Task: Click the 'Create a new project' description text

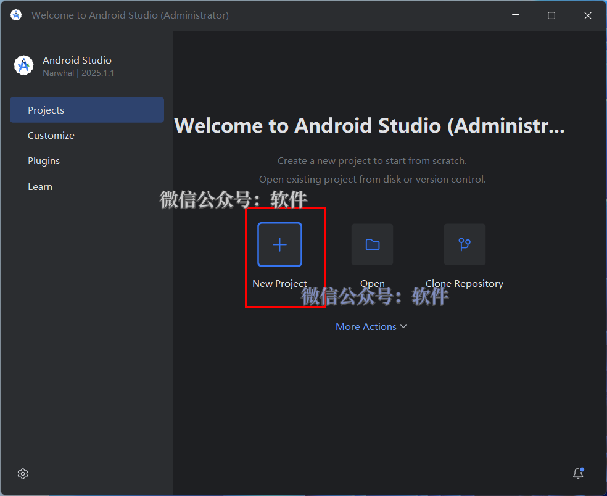Action: (372, 160)
